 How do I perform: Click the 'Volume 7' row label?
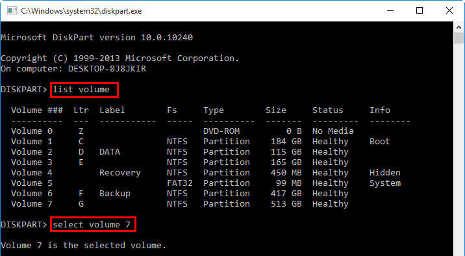[x=32, y=204]
